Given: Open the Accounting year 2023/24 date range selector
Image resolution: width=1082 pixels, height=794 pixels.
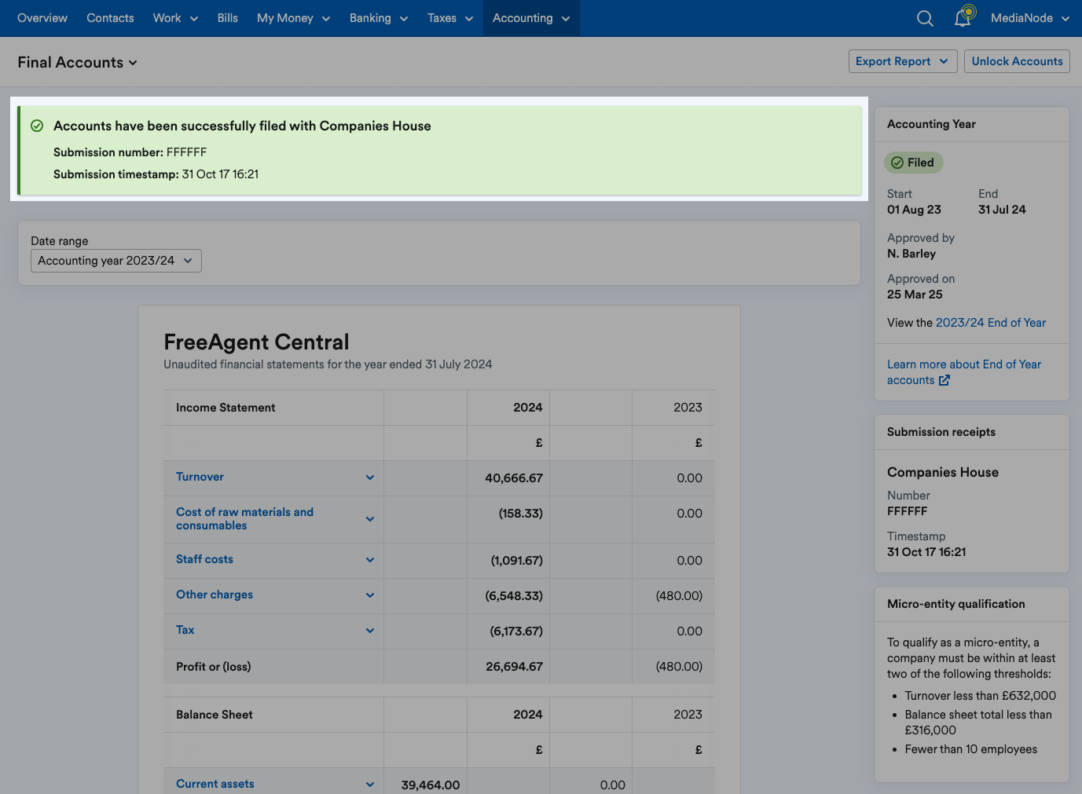Looking at the screenshot, I should click(x=116, y=261).
